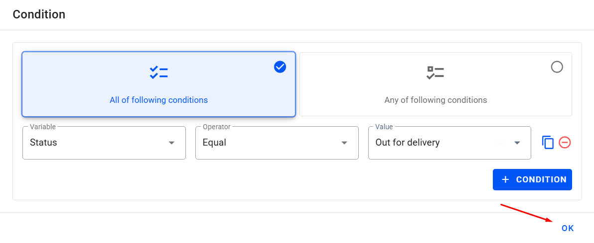The height and width of the screenshot is (243, 594).
Task: Remove the condition using the red minus icon
Action: pyautogui.click(x=565, y=143)
